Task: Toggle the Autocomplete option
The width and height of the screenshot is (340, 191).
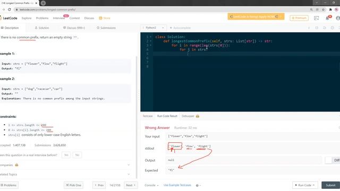Action: pyautogui.click(x=180, y=28)
